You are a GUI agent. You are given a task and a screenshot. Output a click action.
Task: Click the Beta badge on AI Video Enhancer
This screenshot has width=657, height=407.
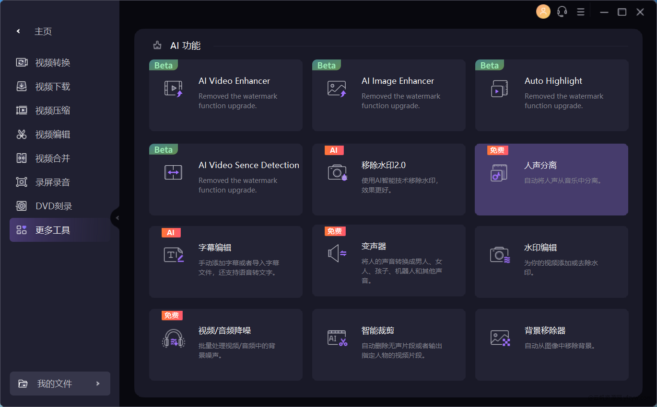coord(164,65)
